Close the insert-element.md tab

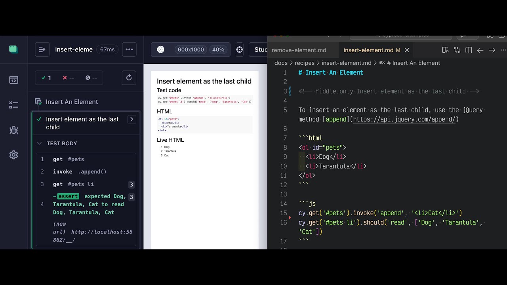point(406,50)
